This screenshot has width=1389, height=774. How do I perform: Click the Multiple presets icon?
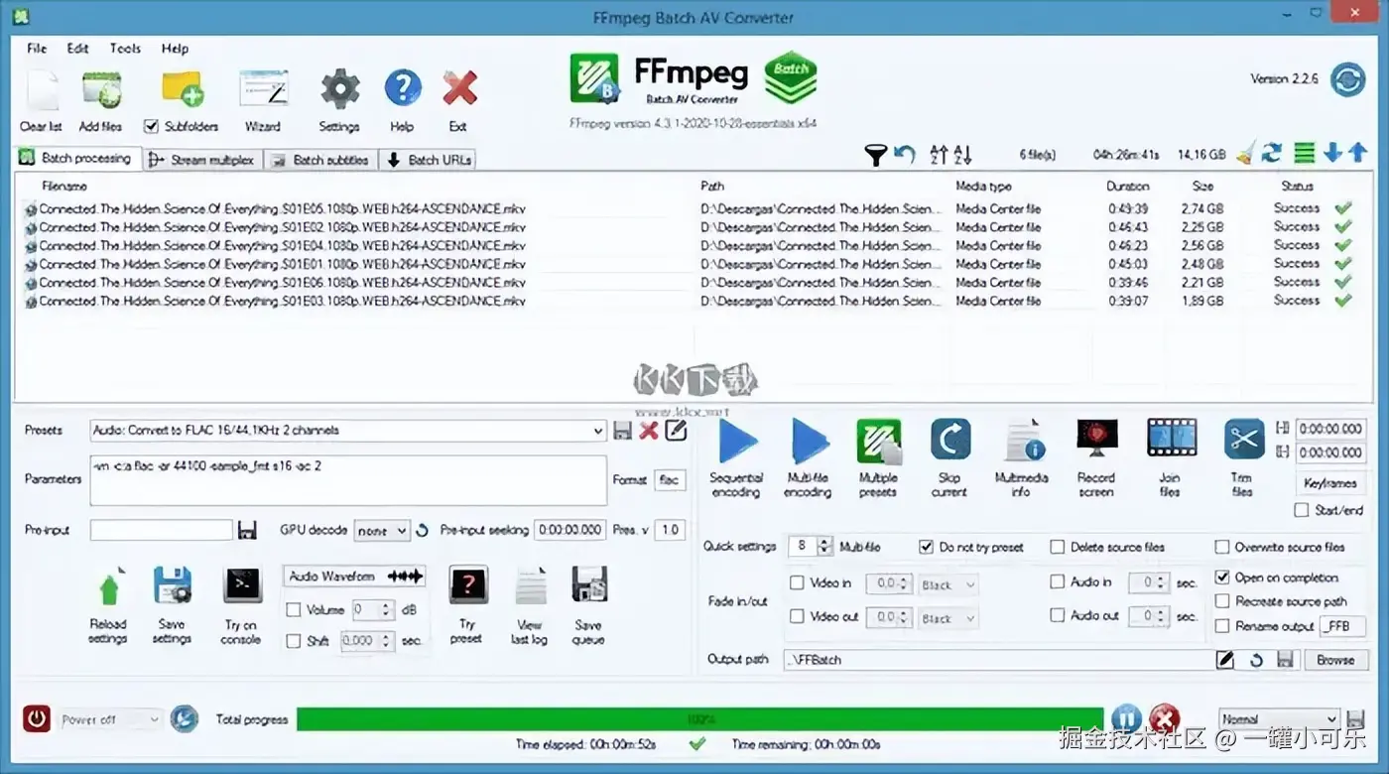879,442
